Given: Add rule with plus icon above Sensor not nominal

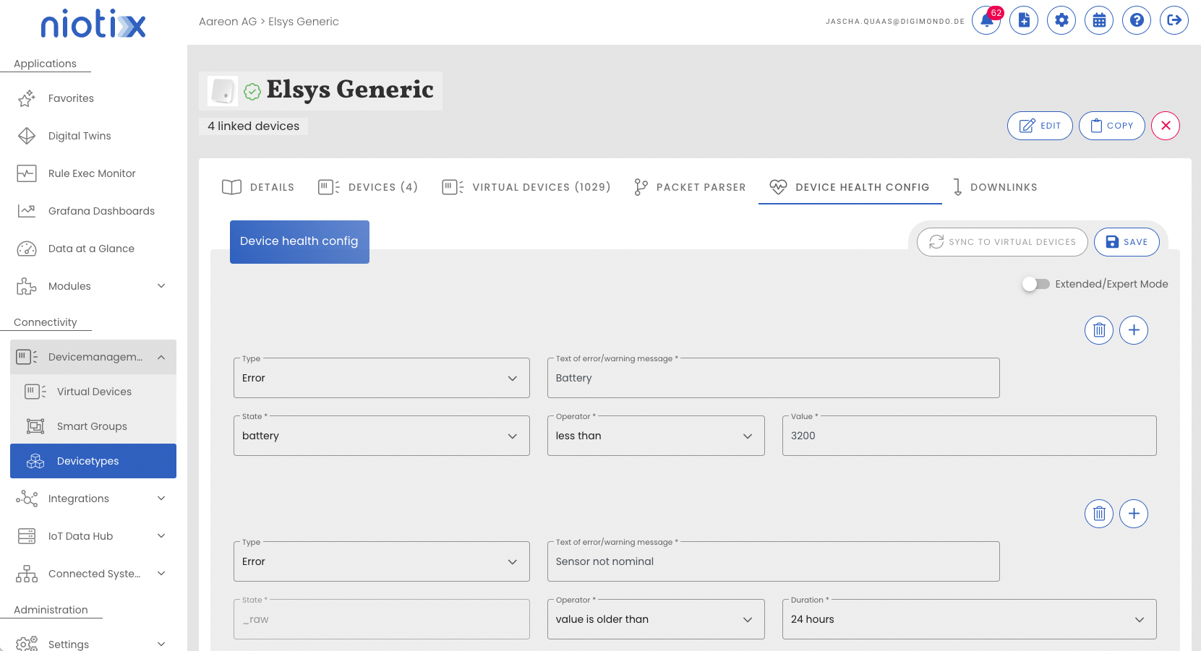Looking at the screenshot, I should click(x=1134, y=514).
